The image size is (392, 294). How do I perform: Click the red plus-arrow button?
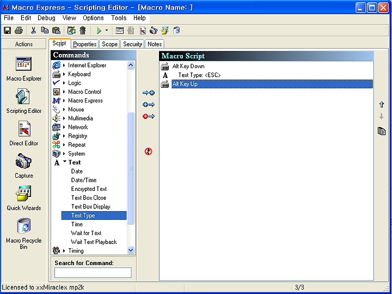tap(149, 116)
